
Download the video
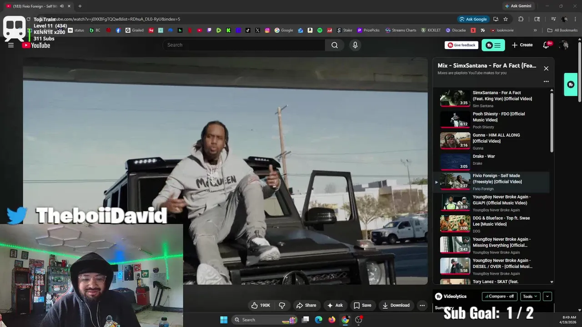point(396,305)
